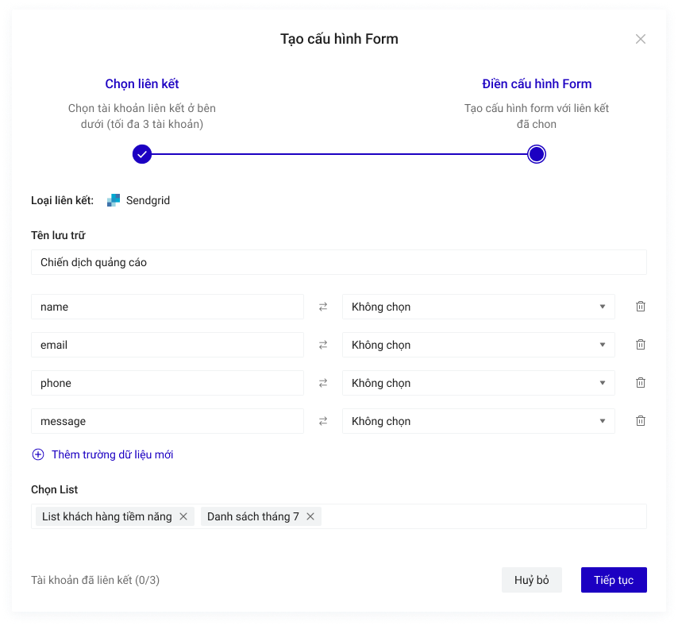Image resolution: width=678 pixels, height=626 pixels.
Task: Remove 'List khách hàng tiềm năng' tag
Action: [x=183, y=516]
